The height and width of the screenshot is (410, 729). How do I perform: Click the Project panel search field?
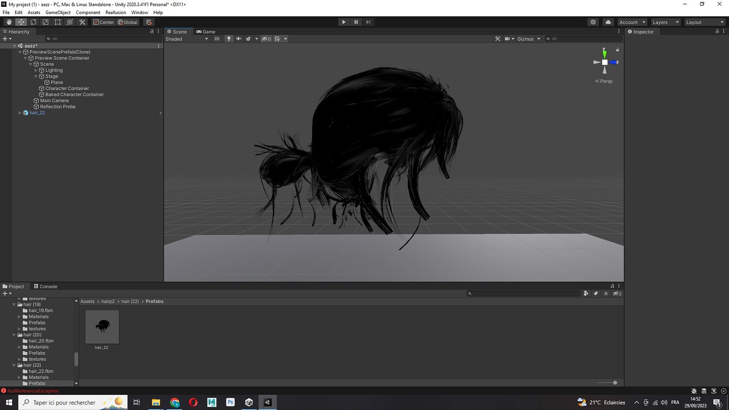523,293
